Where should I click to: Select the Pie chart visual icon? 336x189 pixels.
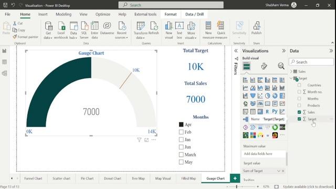point(267,96)
